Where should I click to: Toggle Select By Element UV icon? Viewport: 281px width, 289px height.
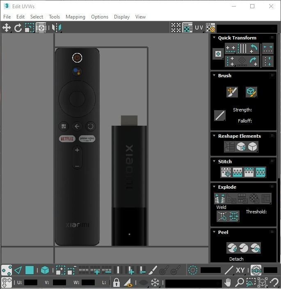(x=45, y=270)
